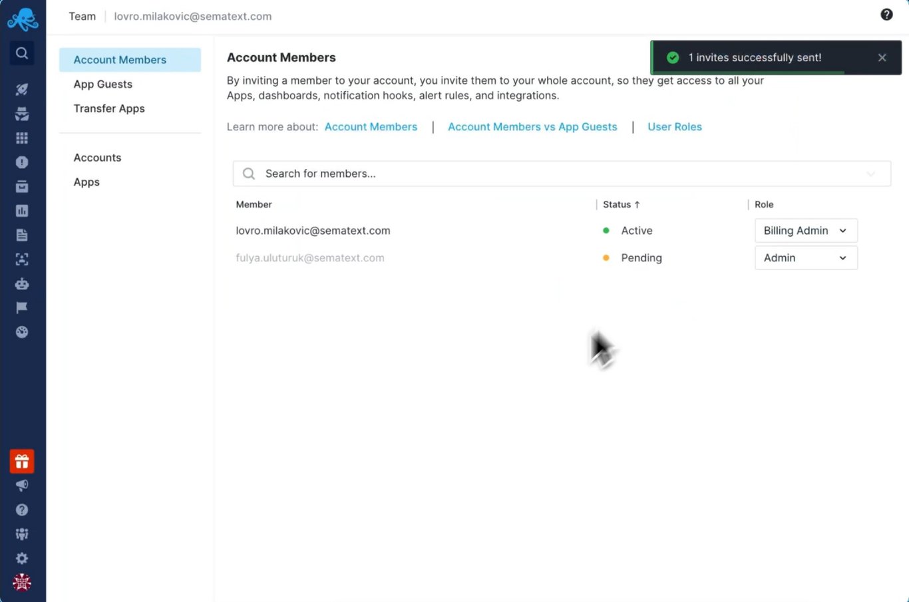This screenshot has width=909, height=602.
Task: Select pending member fulya.uluturuk@sematext.com
Action: 310,258
